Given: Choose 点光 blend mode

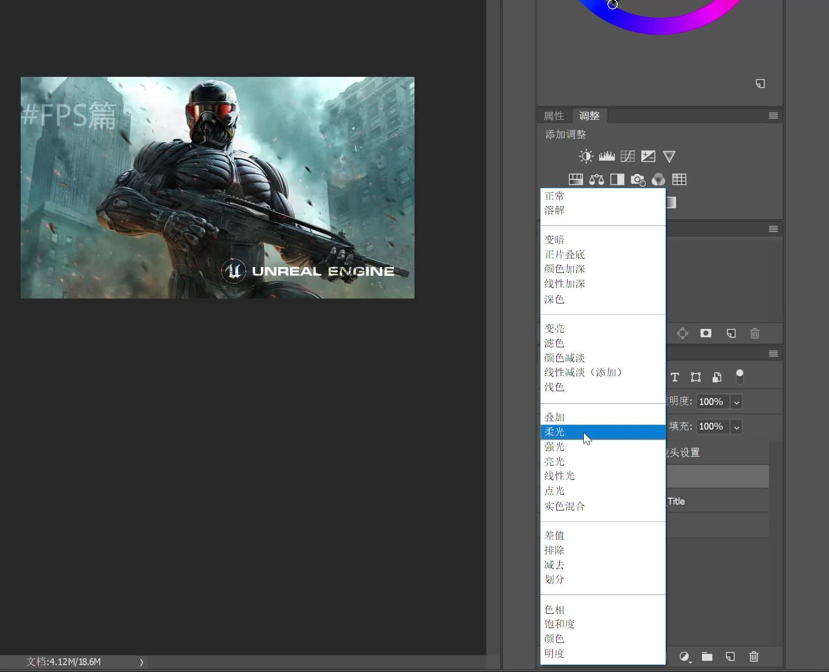Looking at the screenshot, I should pyautogui.click(x=603, y=491).
